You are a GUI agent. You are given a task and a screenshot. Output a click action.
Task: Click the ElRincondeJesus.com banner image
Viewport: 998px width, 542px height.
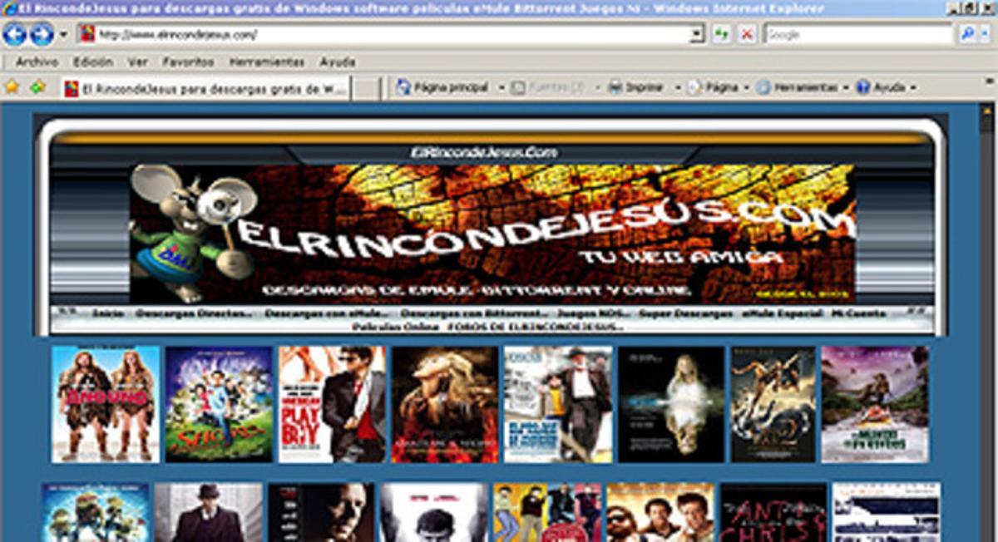(x=492, y=234)
